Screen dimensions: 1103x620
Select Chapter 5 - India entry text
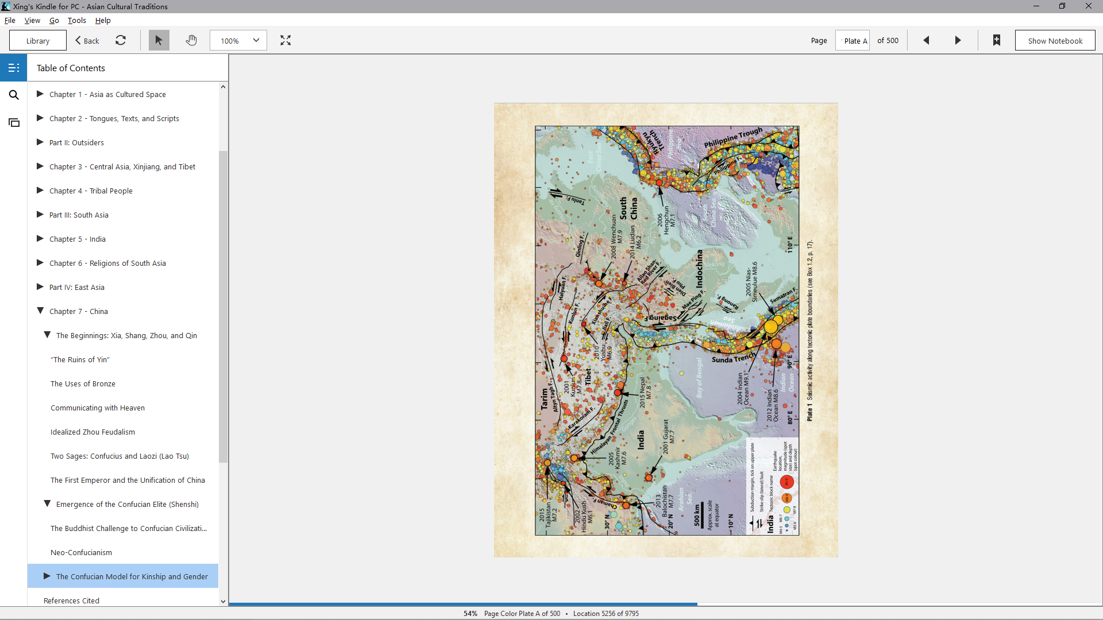pos(78,239)
